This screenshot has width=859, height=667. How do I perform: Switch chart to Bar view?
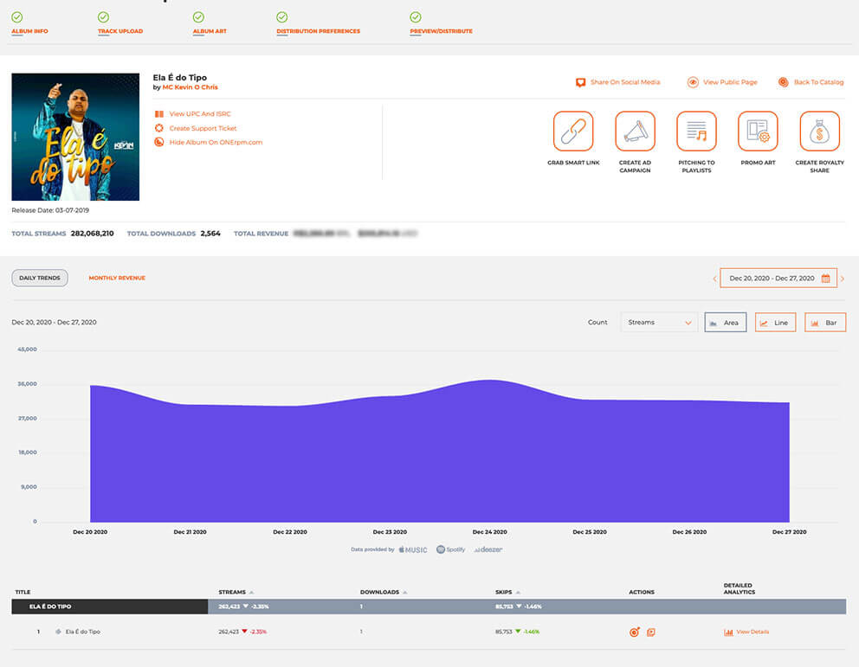[824, 323]
